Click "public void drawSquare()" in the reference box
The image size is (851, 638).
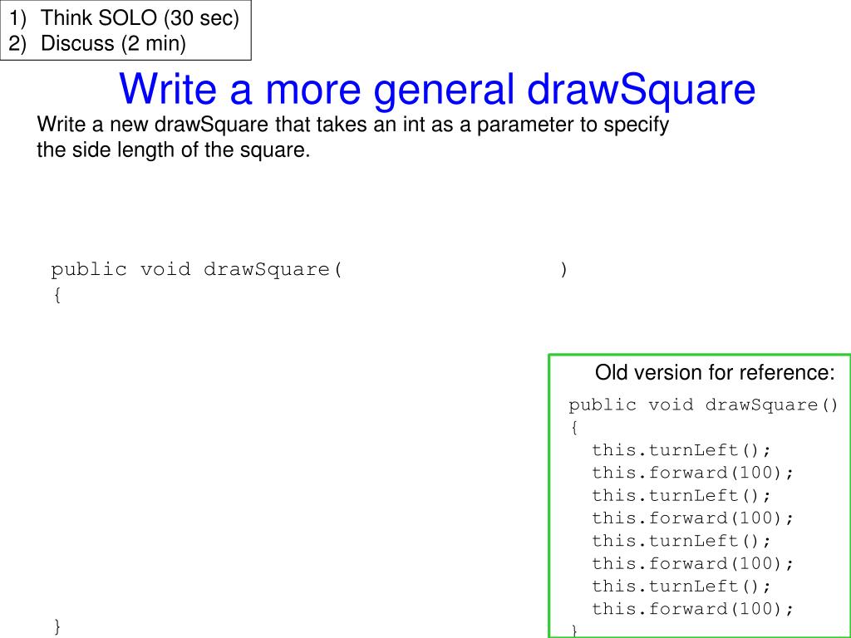coord(703,405)
